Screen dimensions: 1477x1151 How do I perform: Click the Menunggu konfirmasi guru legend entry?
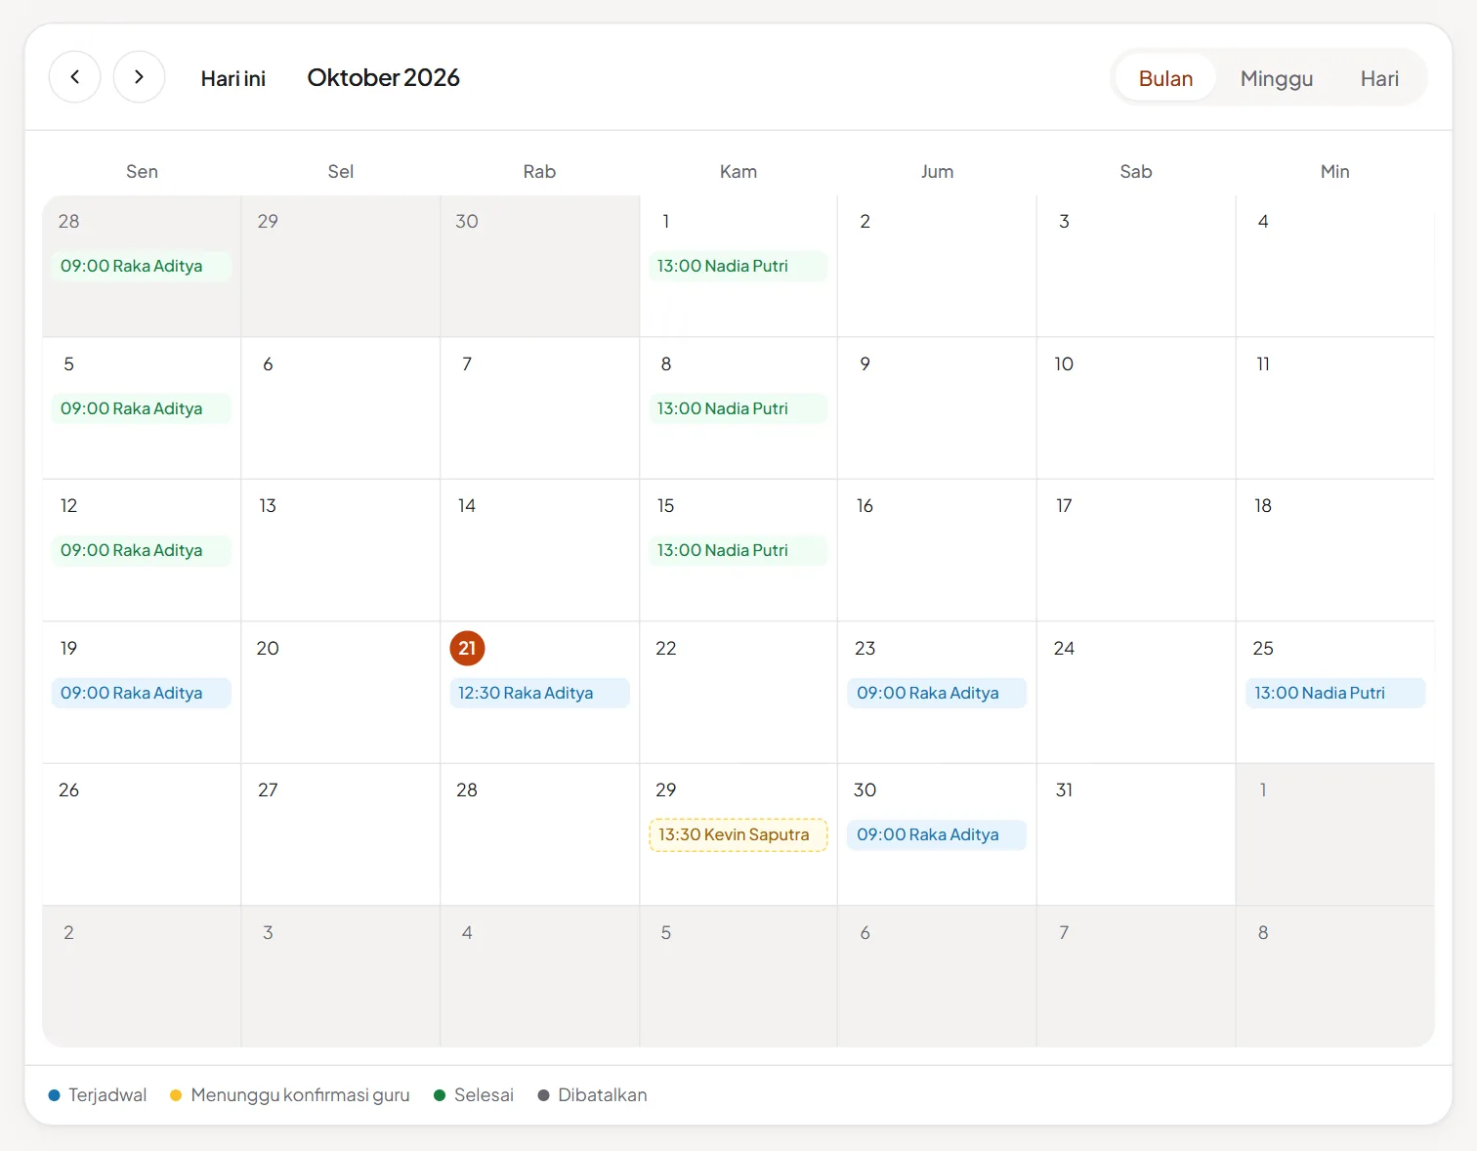click(290, 1095)
